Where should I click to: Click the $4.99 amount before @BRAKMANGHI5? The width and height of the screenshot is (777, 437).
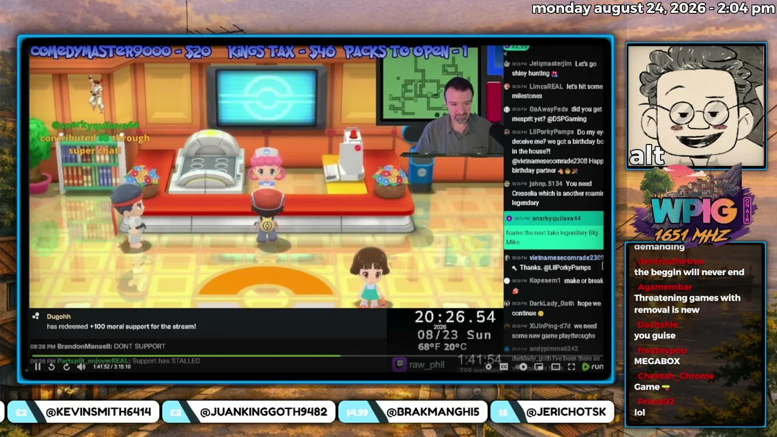click(x=357, y=413)
